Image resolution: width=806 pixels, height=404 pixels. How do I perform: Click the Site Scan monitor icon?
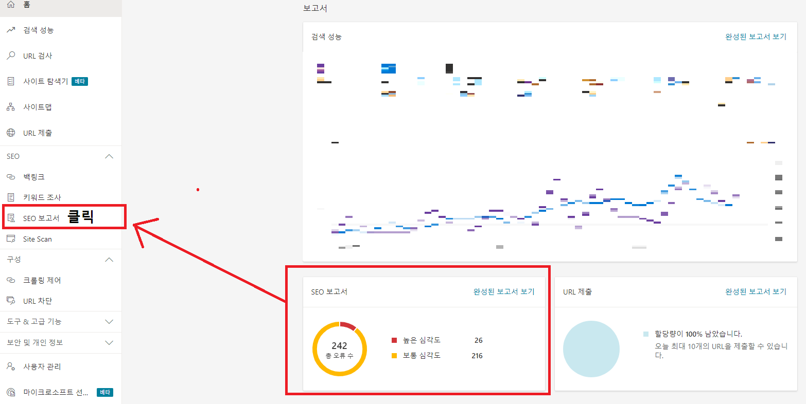coord(11,239)
